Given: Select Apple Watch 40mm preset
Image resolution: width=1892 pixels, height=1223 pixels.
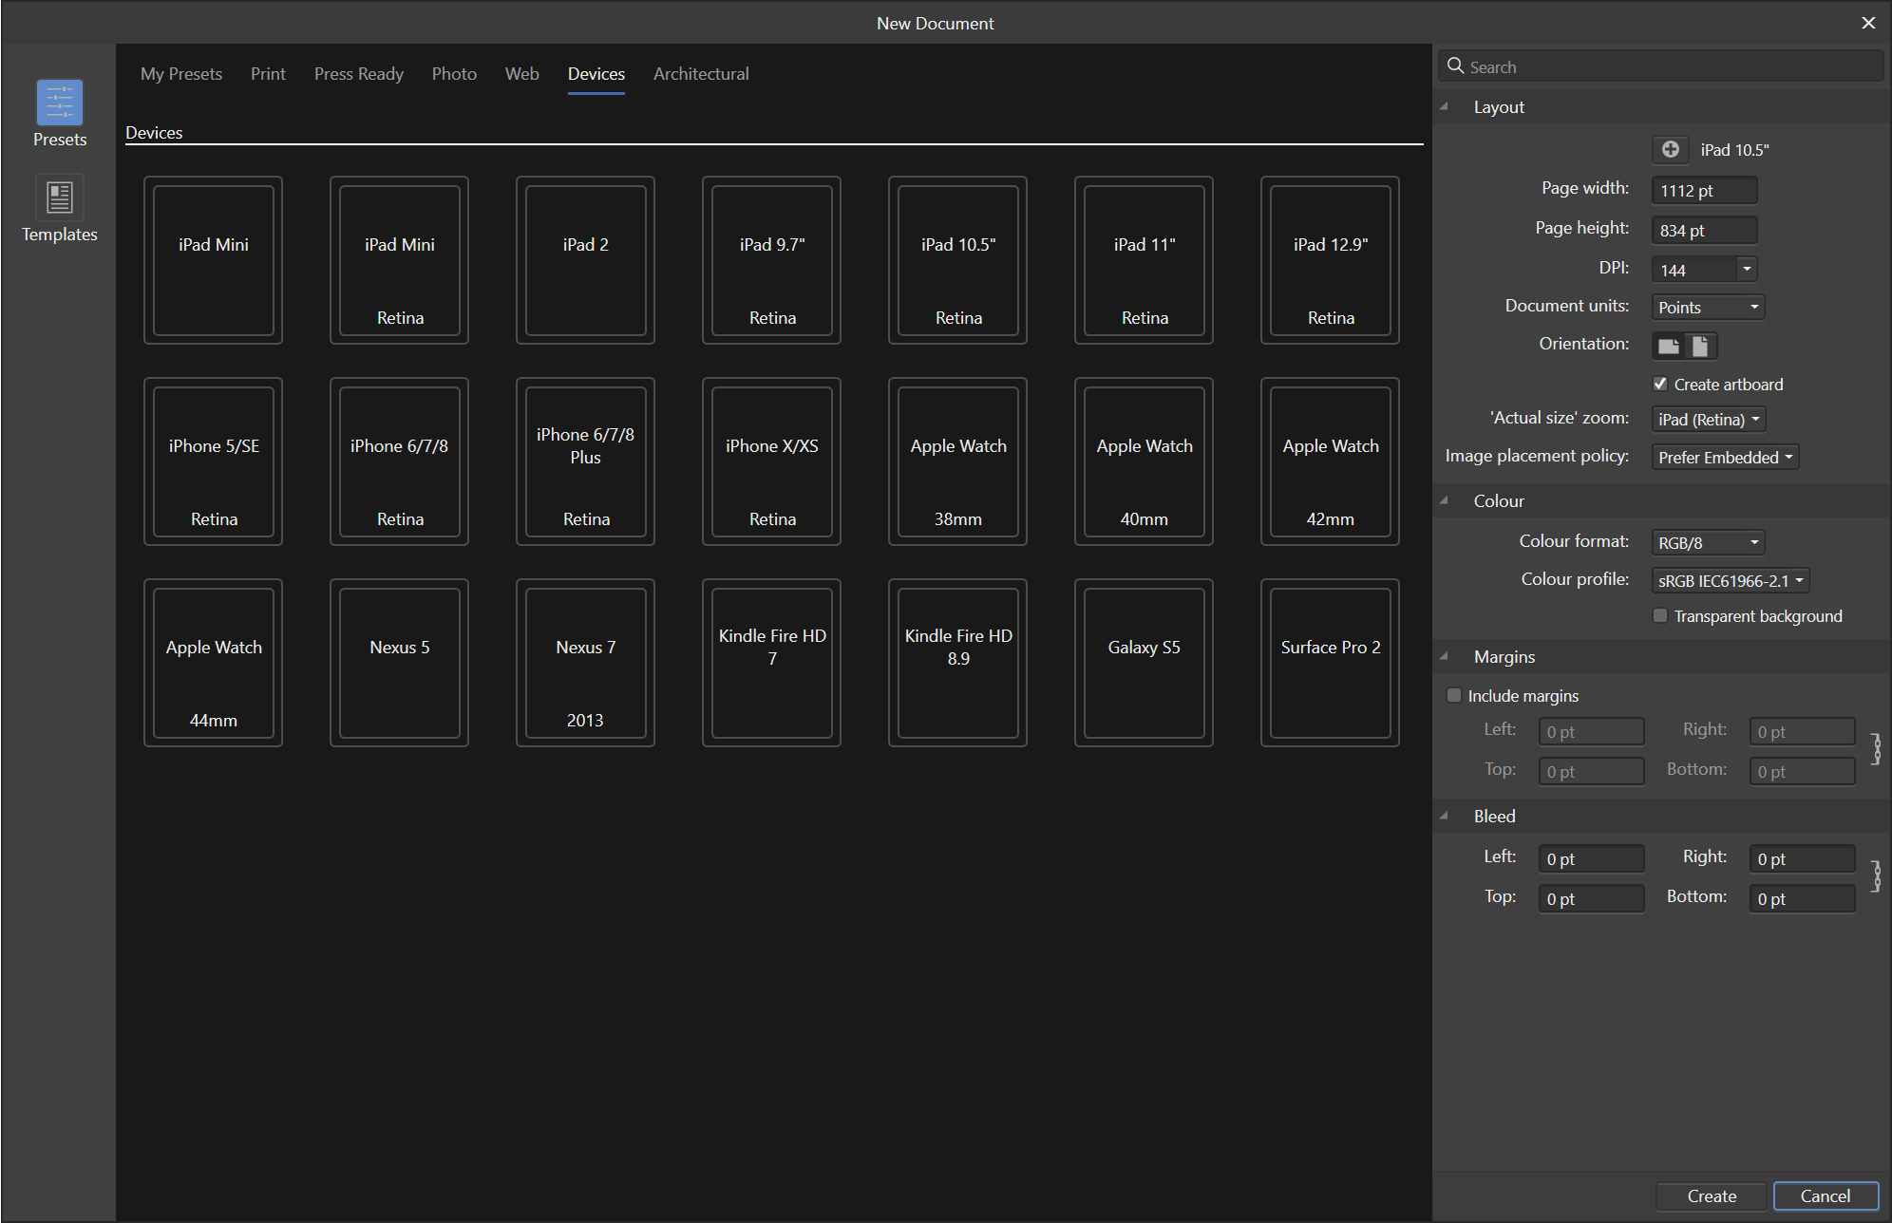Looking at the screenshot, I should [x=1145, y=461].
